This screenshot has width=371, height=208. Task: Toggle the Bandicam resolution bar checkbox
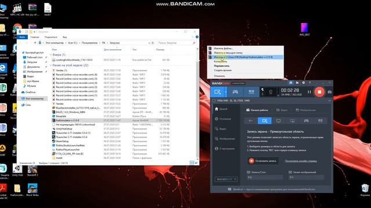pos(214,101)
